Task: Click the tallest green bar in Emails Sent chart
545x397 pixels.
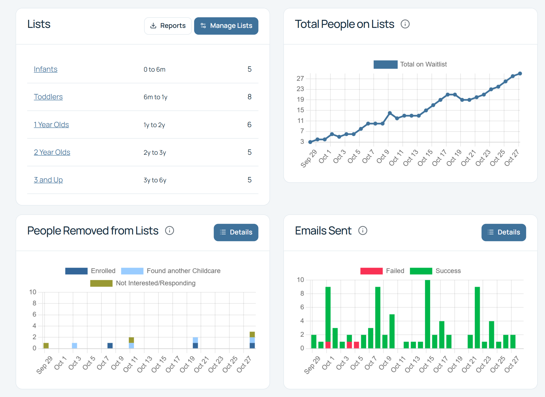Action: point(428,314)
